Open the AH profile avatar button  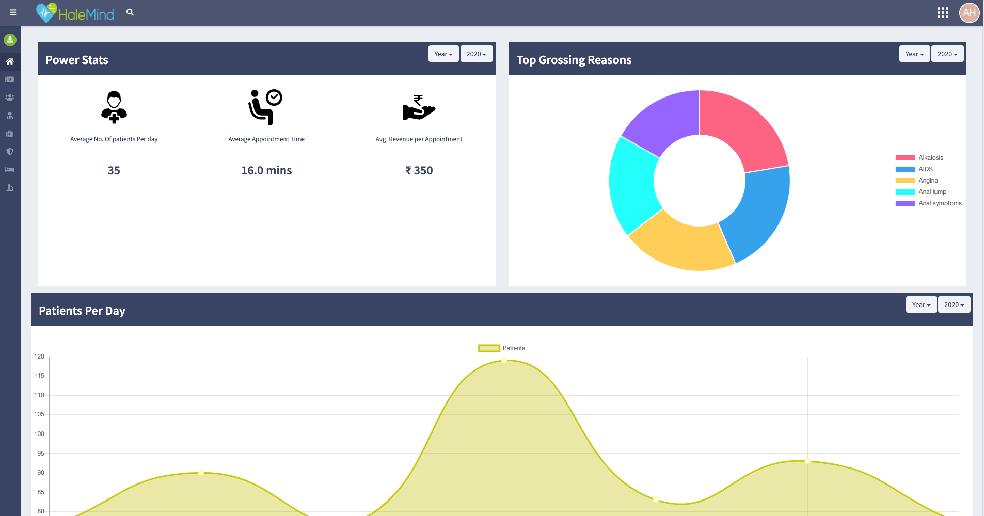point(969,13)
